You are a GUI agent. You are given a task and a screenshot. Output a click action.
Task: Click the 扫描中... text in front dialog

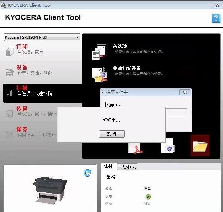tap(112, 120)
